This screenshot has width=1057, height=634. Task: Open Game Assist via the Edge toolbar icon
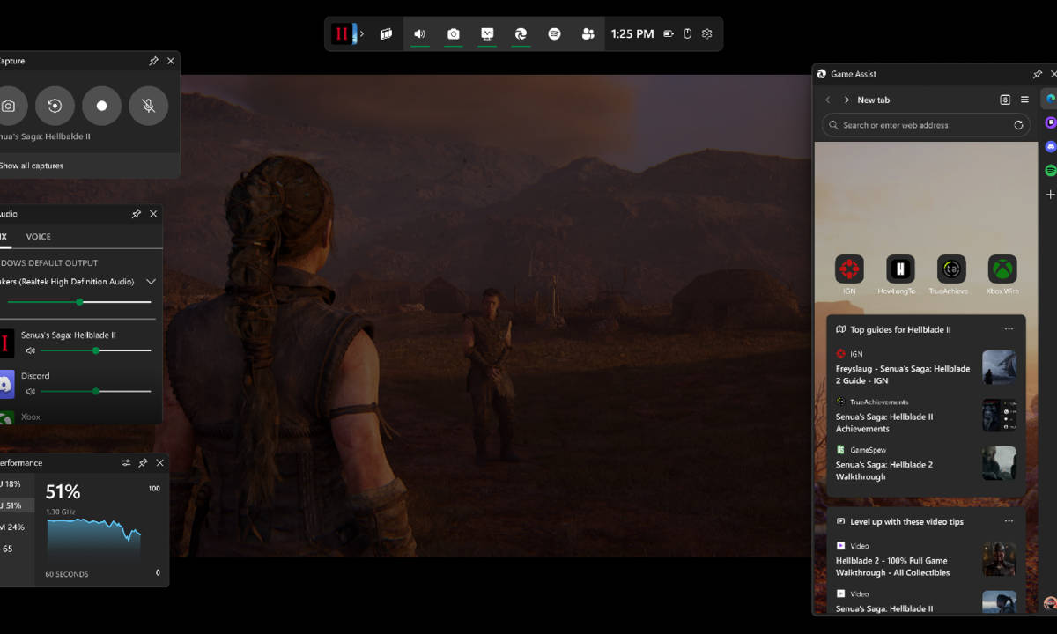pos(521,33)
